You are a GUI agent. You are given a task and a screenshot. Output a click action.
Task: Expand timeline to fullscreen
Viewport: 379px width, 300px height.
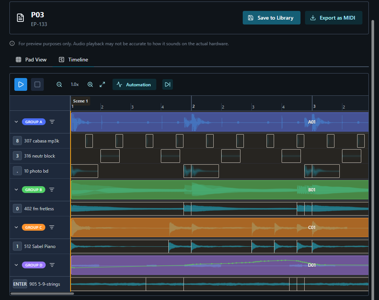(102, 84)
